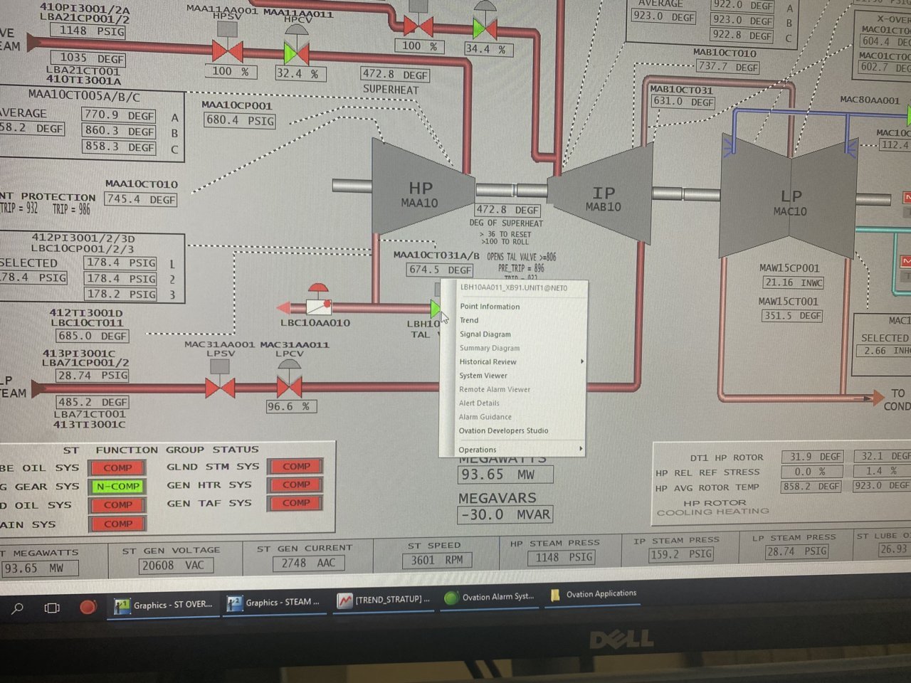Click the HP turbine MAA10 graphic
The image size is (911, 683).
click(x=422, y=187)
